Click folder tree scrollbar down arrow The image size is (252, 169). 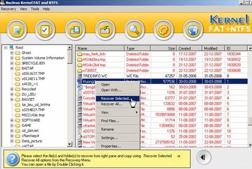click(x=69, y=144)
